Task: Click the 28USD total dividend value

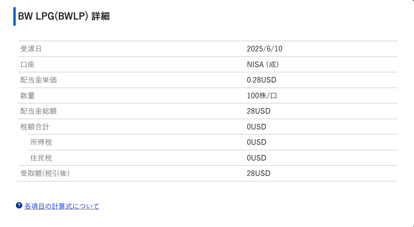Action: 259,111
